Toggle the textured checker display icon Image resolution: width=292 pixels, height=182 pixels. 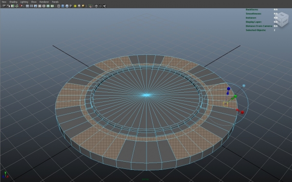point(71,6)
